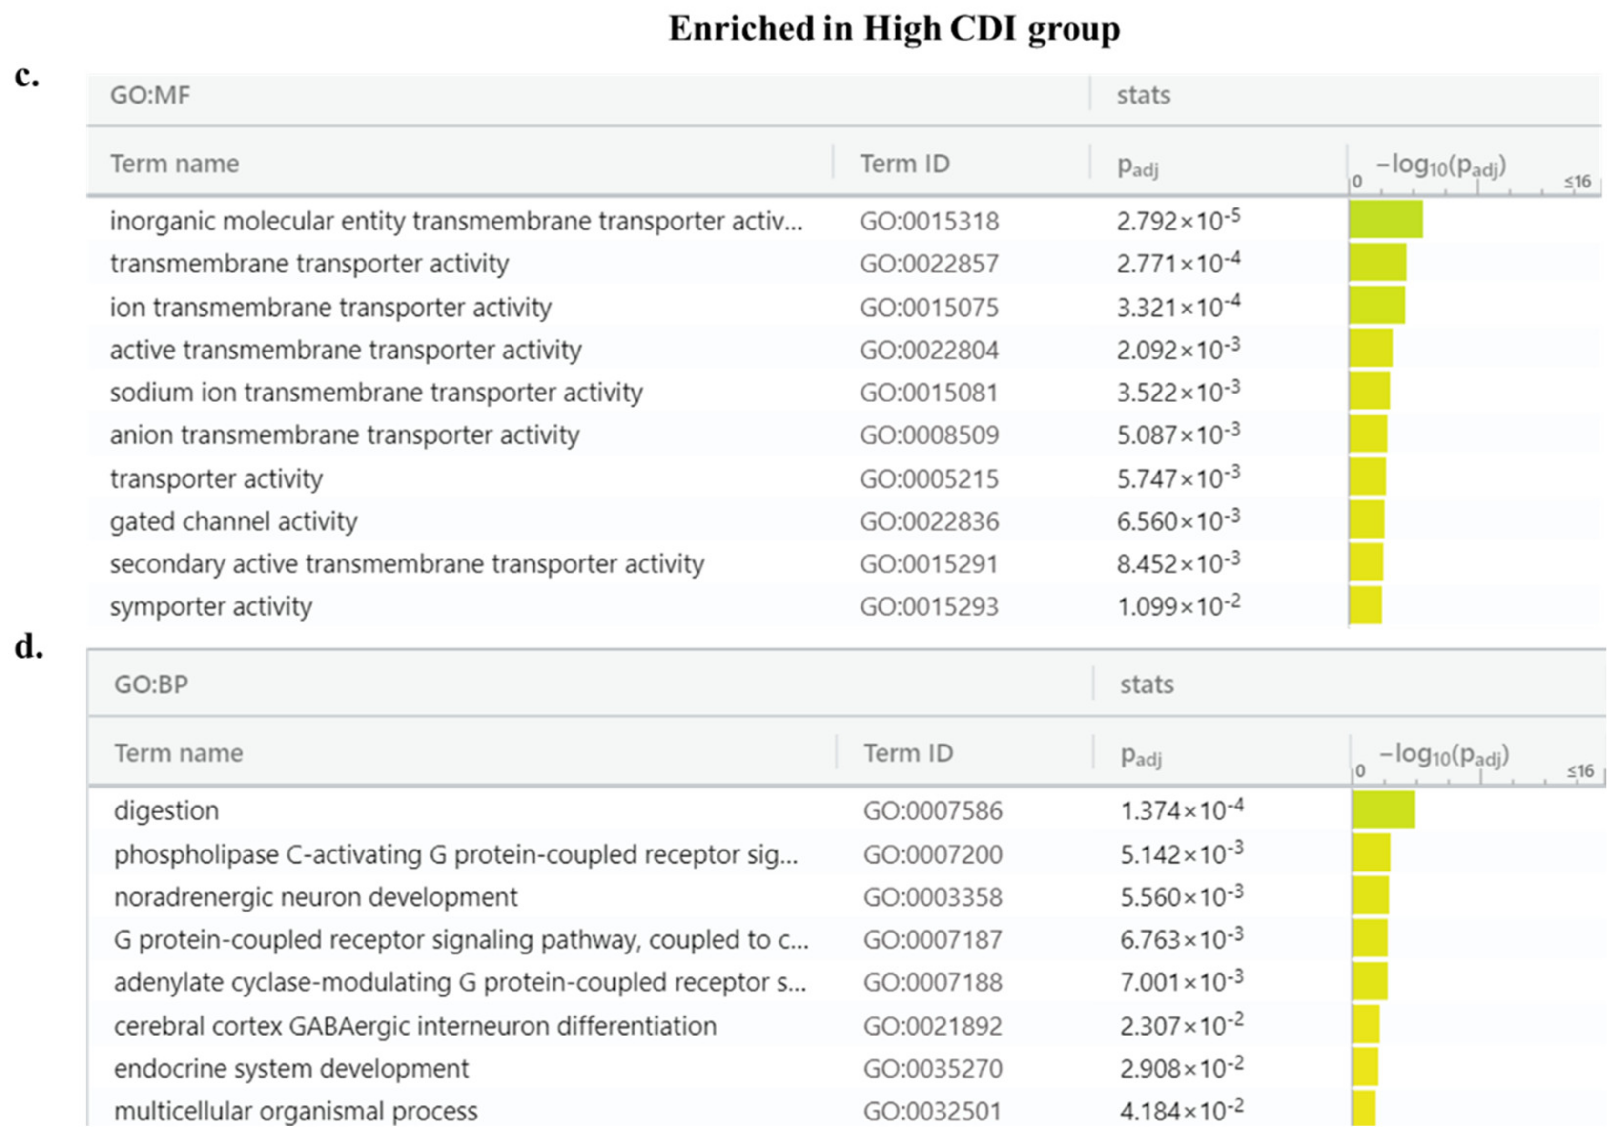The height and width of the screenshot is (1140, 1619).
Task: Click the 'stats' header in the GO:BP table
Action: pos(1147,684)
